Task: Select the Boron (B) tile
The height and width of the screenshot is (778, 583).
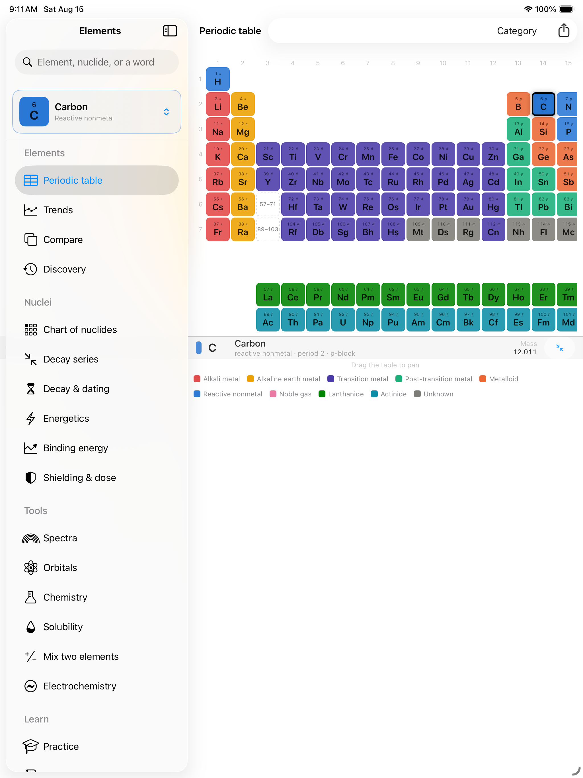Action: (x=518, y=104)
